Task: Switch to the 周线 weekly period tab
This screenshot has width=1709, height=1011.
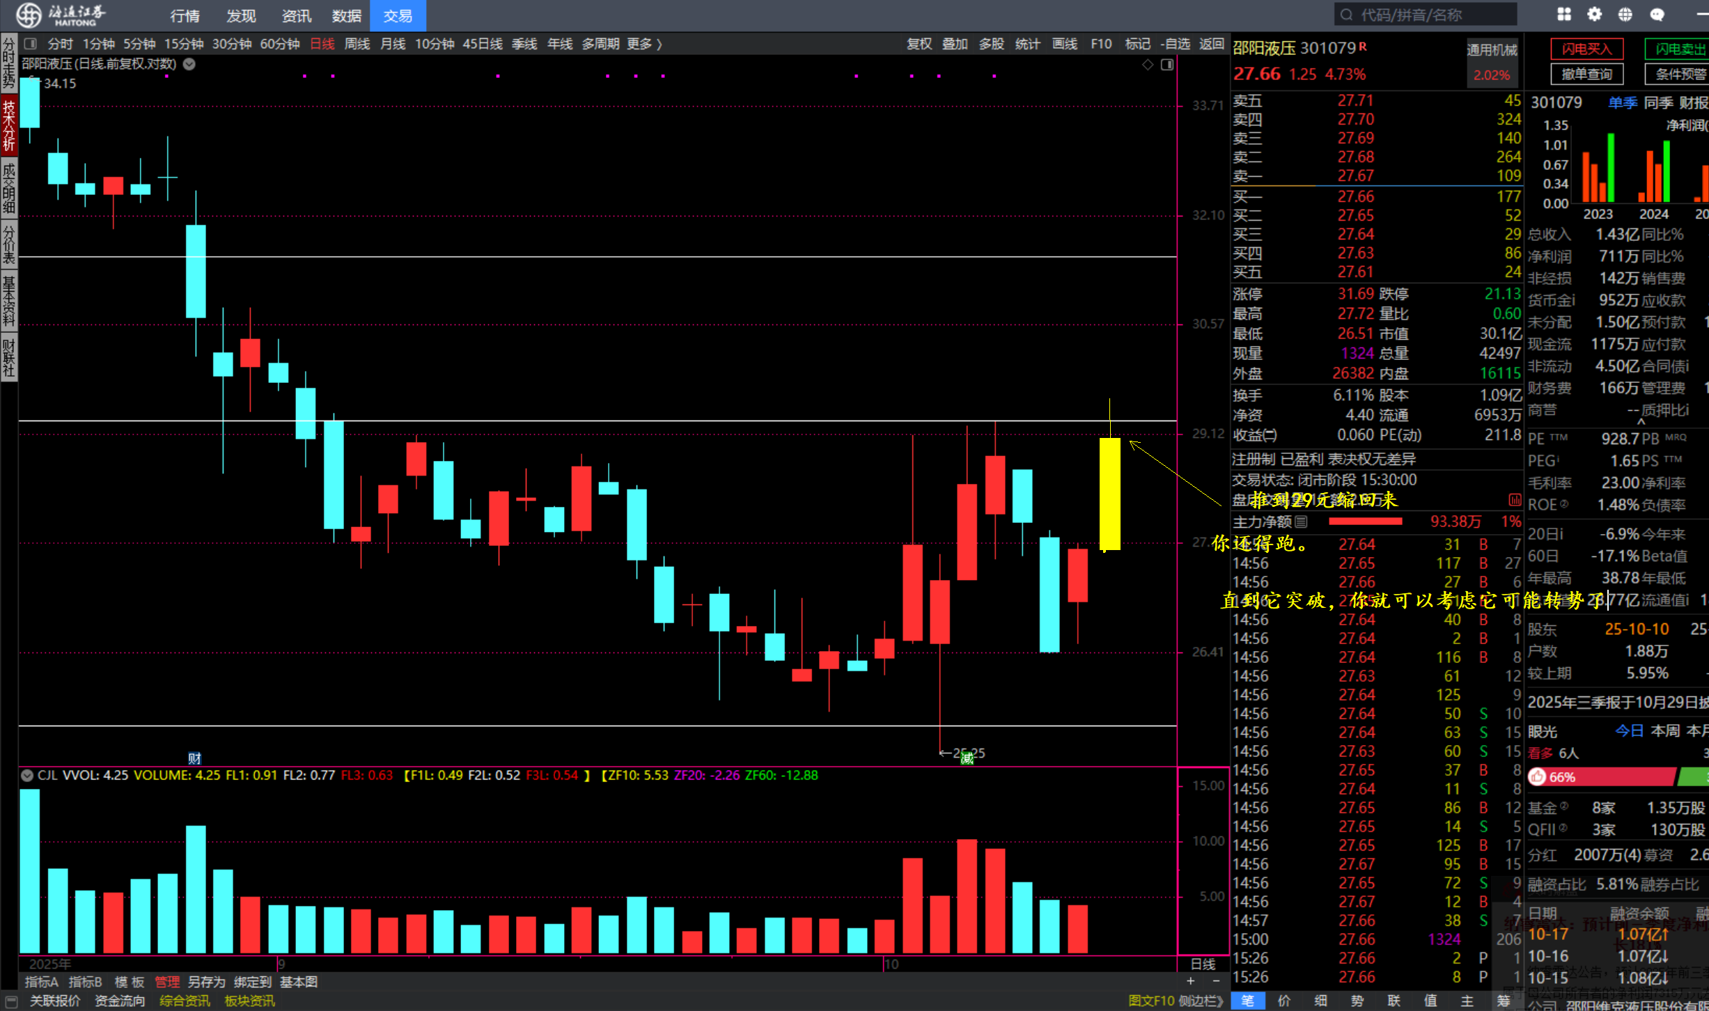Action: coord(357,44)
